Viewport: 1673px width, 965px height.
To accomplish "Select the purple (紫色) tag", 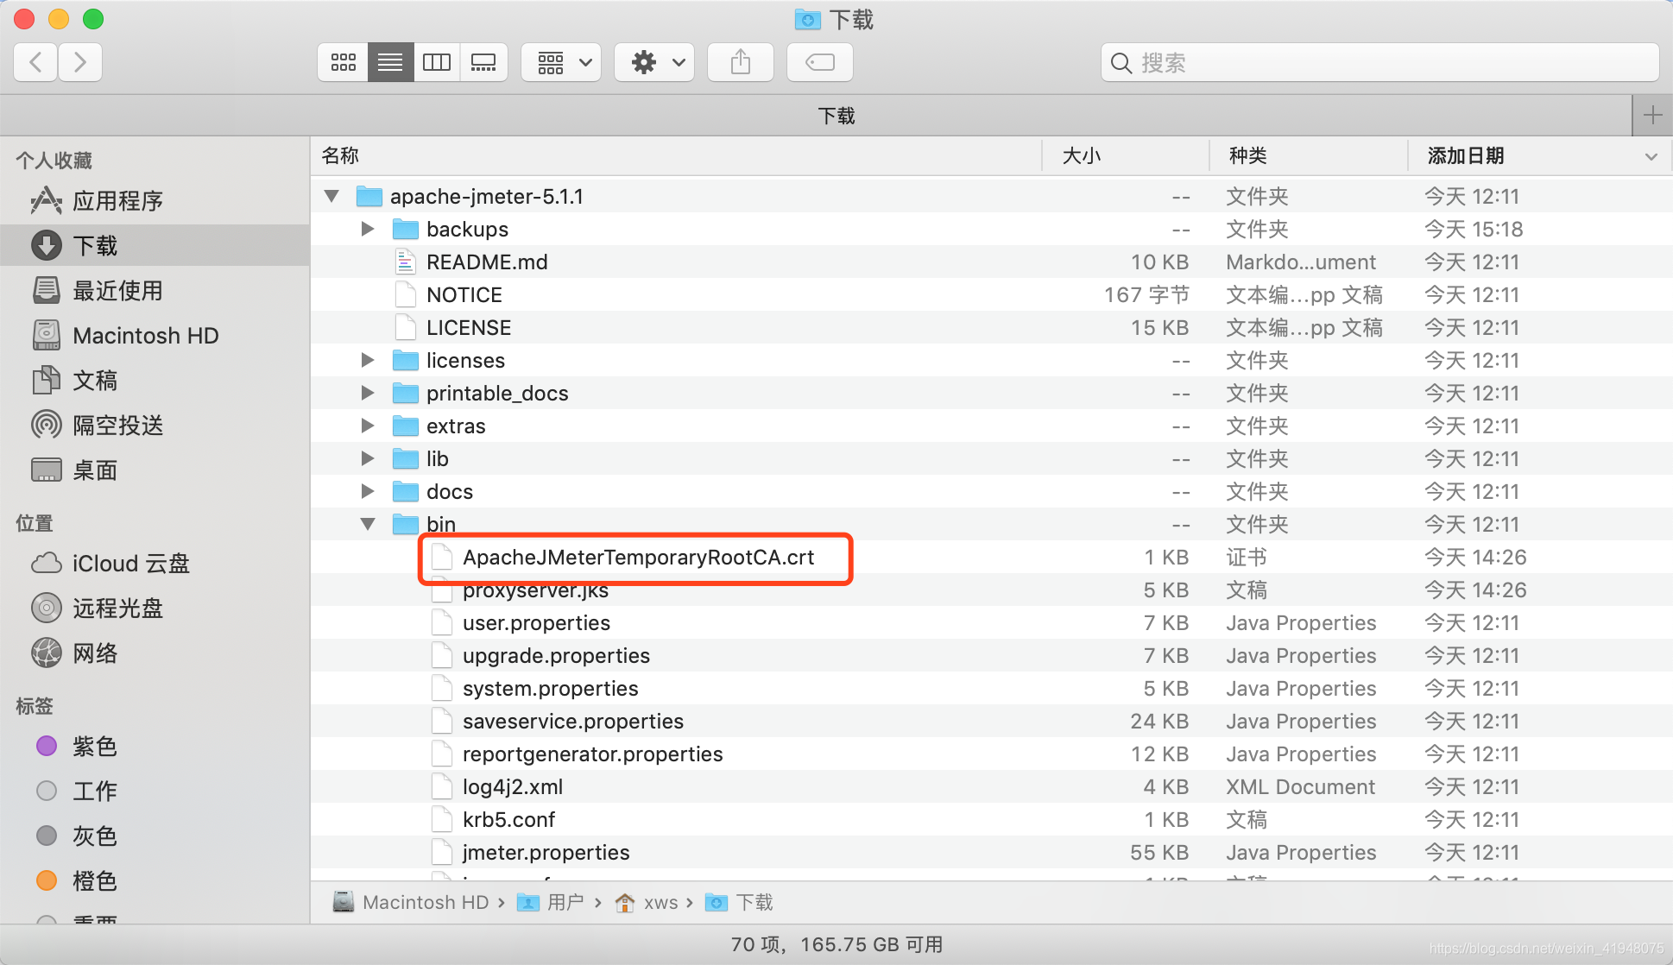I will pos(94,747).
